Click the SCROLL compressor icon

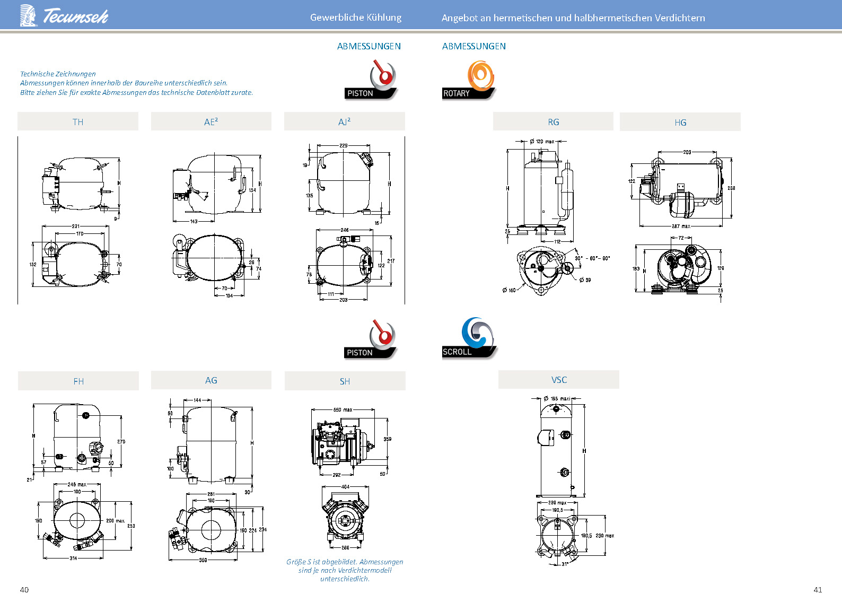(x=469, y=338)
